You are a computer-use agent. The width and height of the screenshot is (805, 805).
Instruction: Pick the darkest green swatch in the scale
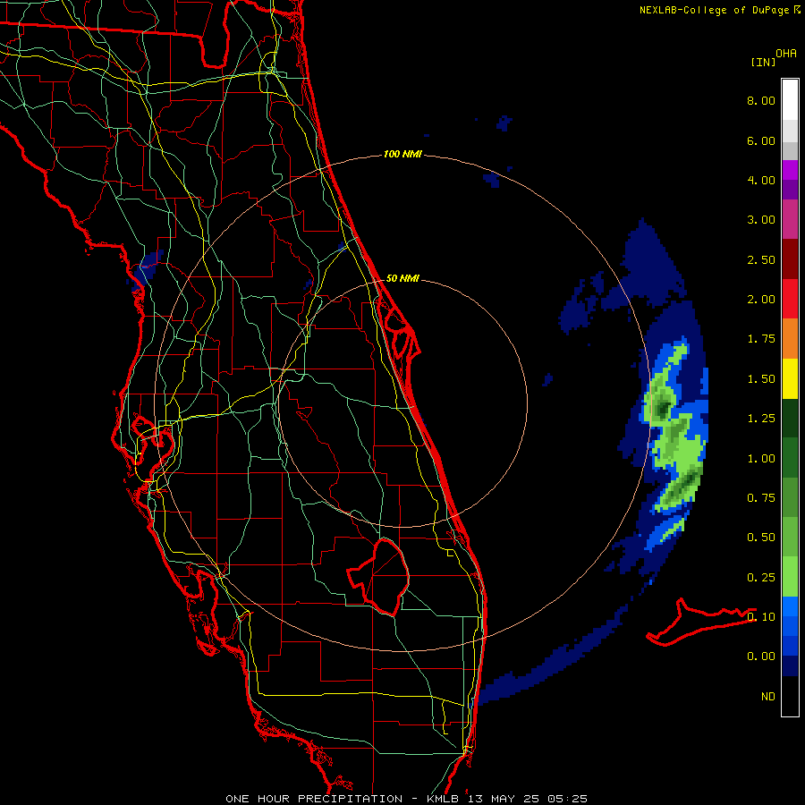[790, 418]
